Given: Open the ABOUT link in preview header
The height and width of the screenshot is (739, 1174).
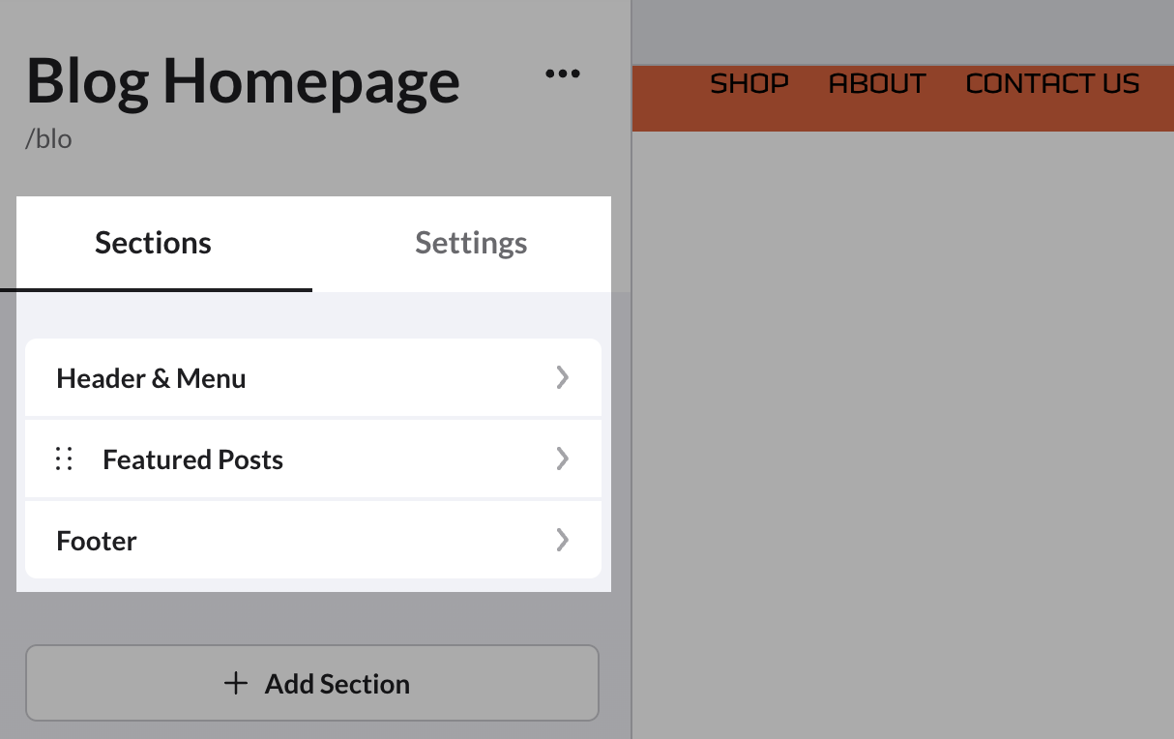Looking at the screenshot, I should pyautogui.click(x=877, y=84).
